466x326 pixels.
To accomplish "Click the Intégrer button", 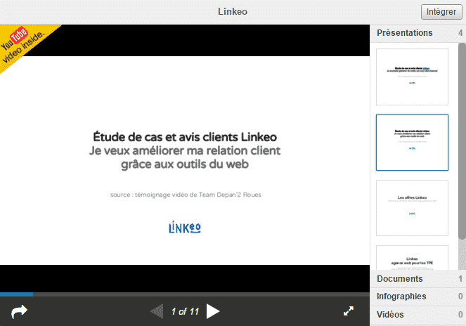I will (x=441, y=12).
